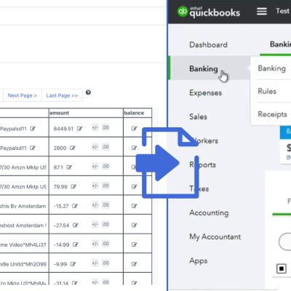The image size is (291, 291).
Task: Select the 8449.51 amount value
Action: click(x=63, y=129)
